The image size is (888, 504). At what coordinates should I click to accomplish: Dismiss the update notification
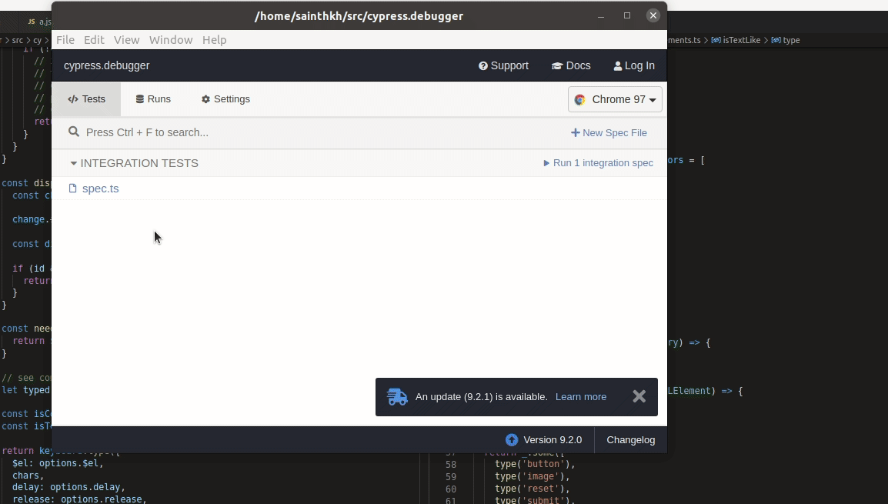(x=639, y=396)
